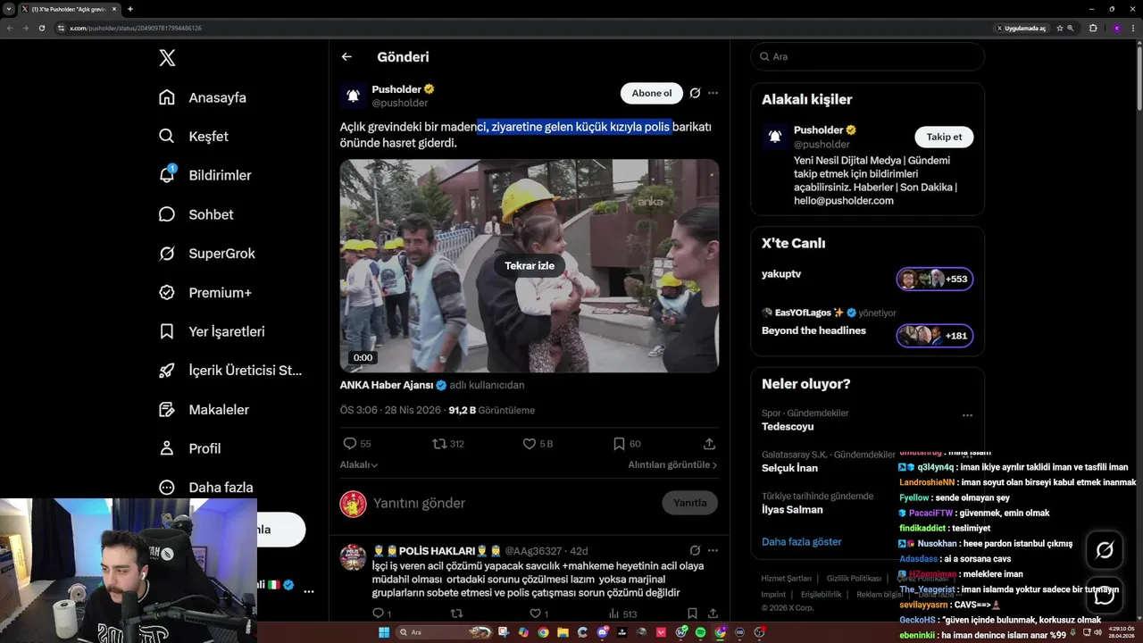The width and height of the screenshot is (1143, 643).
Task: Open Spotify from the taskbar
Action: (x=700, y=632)
